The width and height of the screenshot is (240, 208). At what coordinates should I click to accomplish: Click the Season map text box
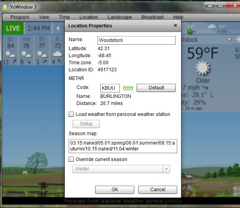coord(123,146)
